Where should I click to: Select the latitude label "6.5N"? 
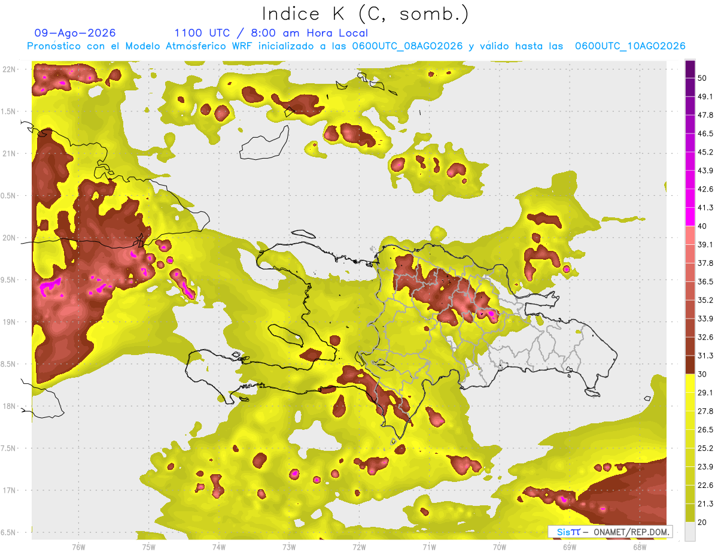(7, 533)
